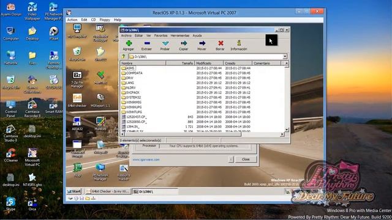Open Virtual PC CD menu
This screenshot has width=392, height=220.
93,20
